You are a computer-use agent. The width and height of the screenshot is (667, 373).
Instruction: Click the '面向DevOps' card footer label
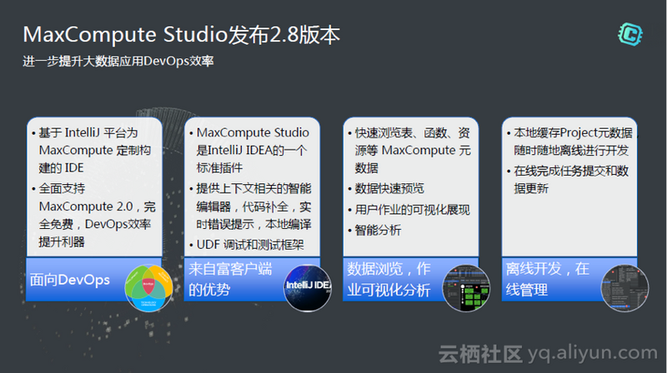tap(70, 280)
